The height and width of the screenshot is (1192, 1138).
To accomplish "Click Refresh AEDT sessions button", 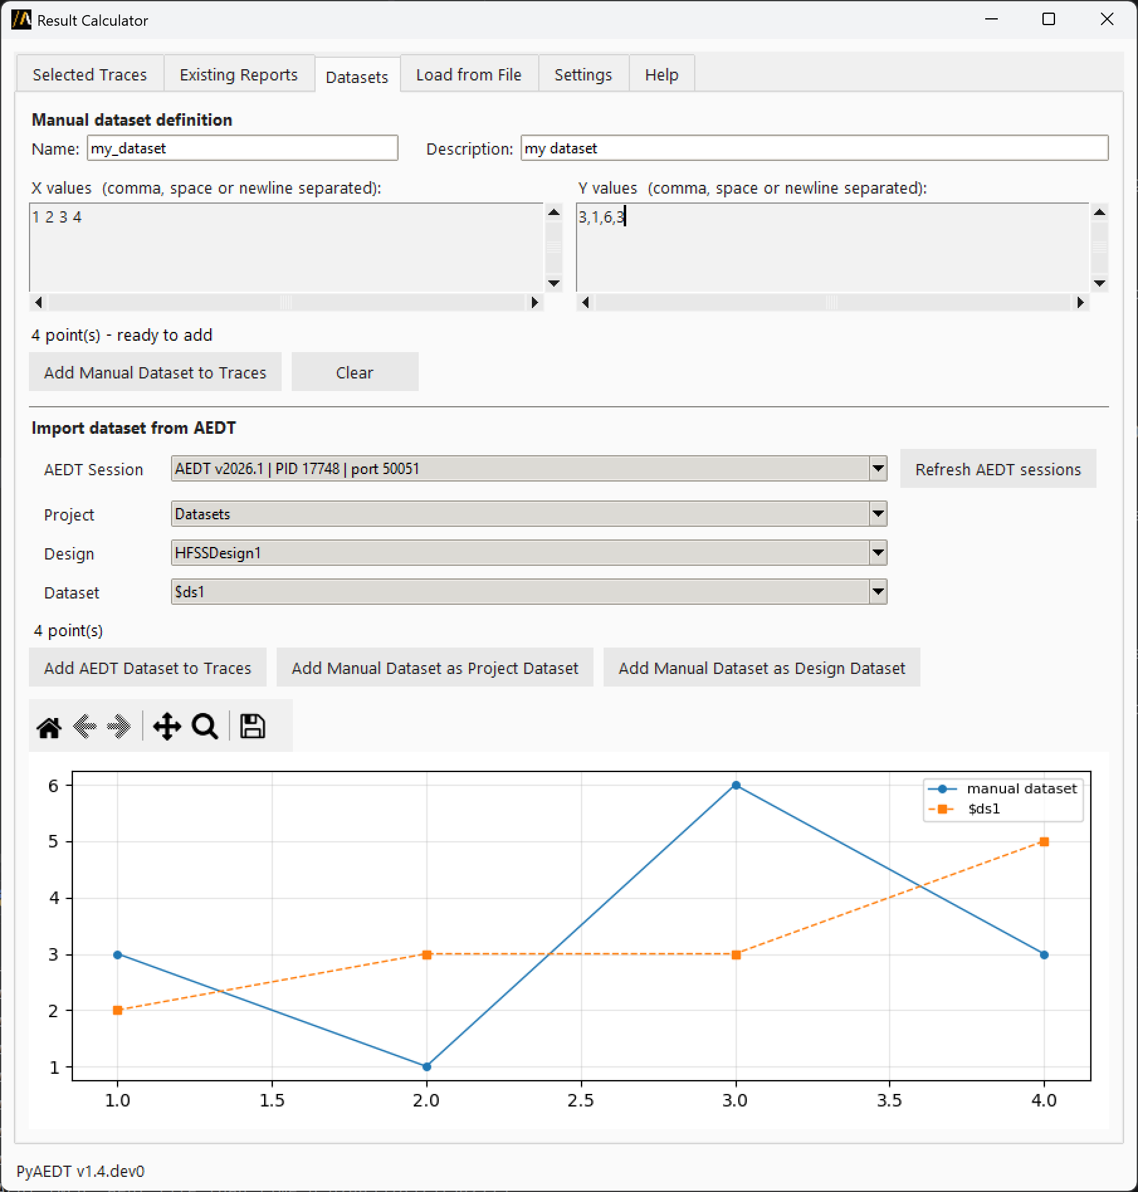I will coord(998,469).
